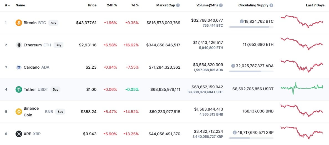Click Tether volume $68,652,159,942
This screenshot has height=145, width=329.
point(207,87)
